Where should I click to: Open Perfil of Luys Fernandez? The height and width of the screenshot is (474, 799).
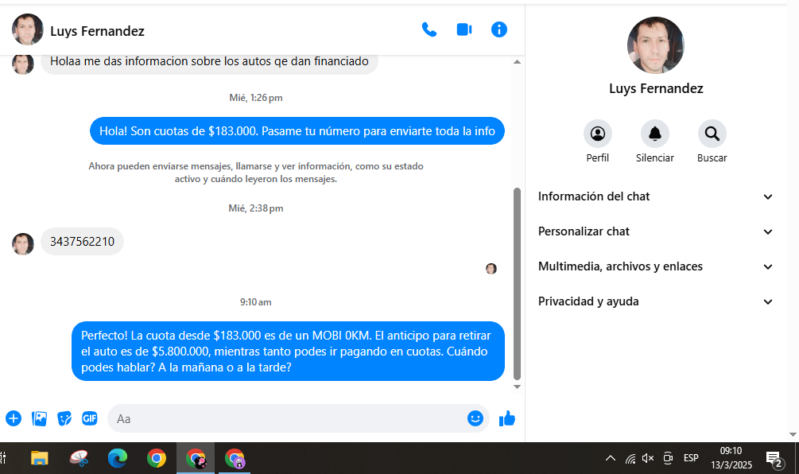pos(597,134)
